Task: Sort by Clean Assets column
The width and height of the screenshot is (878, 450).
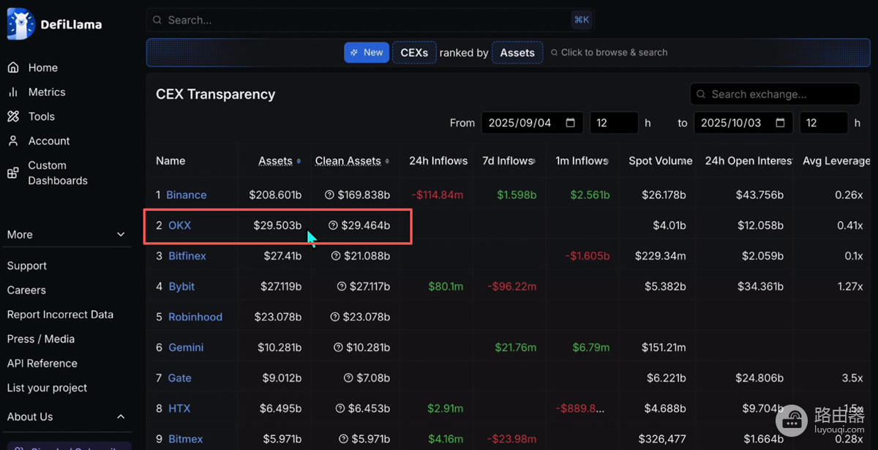Action: point(352,161)
